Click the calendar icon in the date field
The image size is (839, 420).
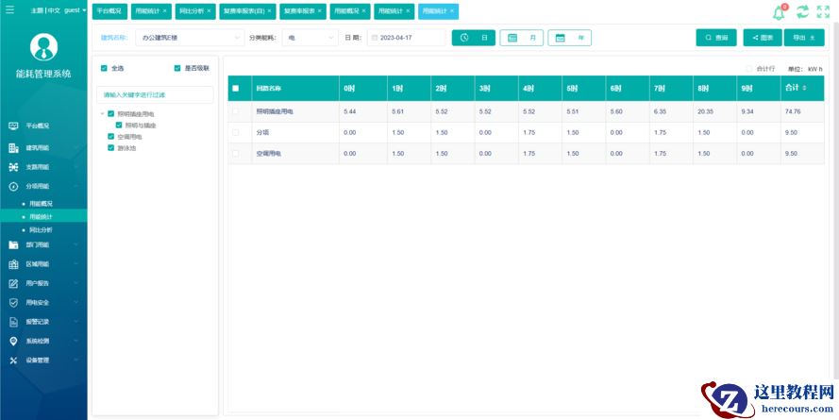(374, 38)
